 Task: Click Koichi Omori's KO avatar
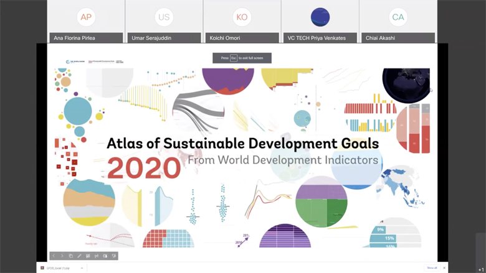(242, 17)
